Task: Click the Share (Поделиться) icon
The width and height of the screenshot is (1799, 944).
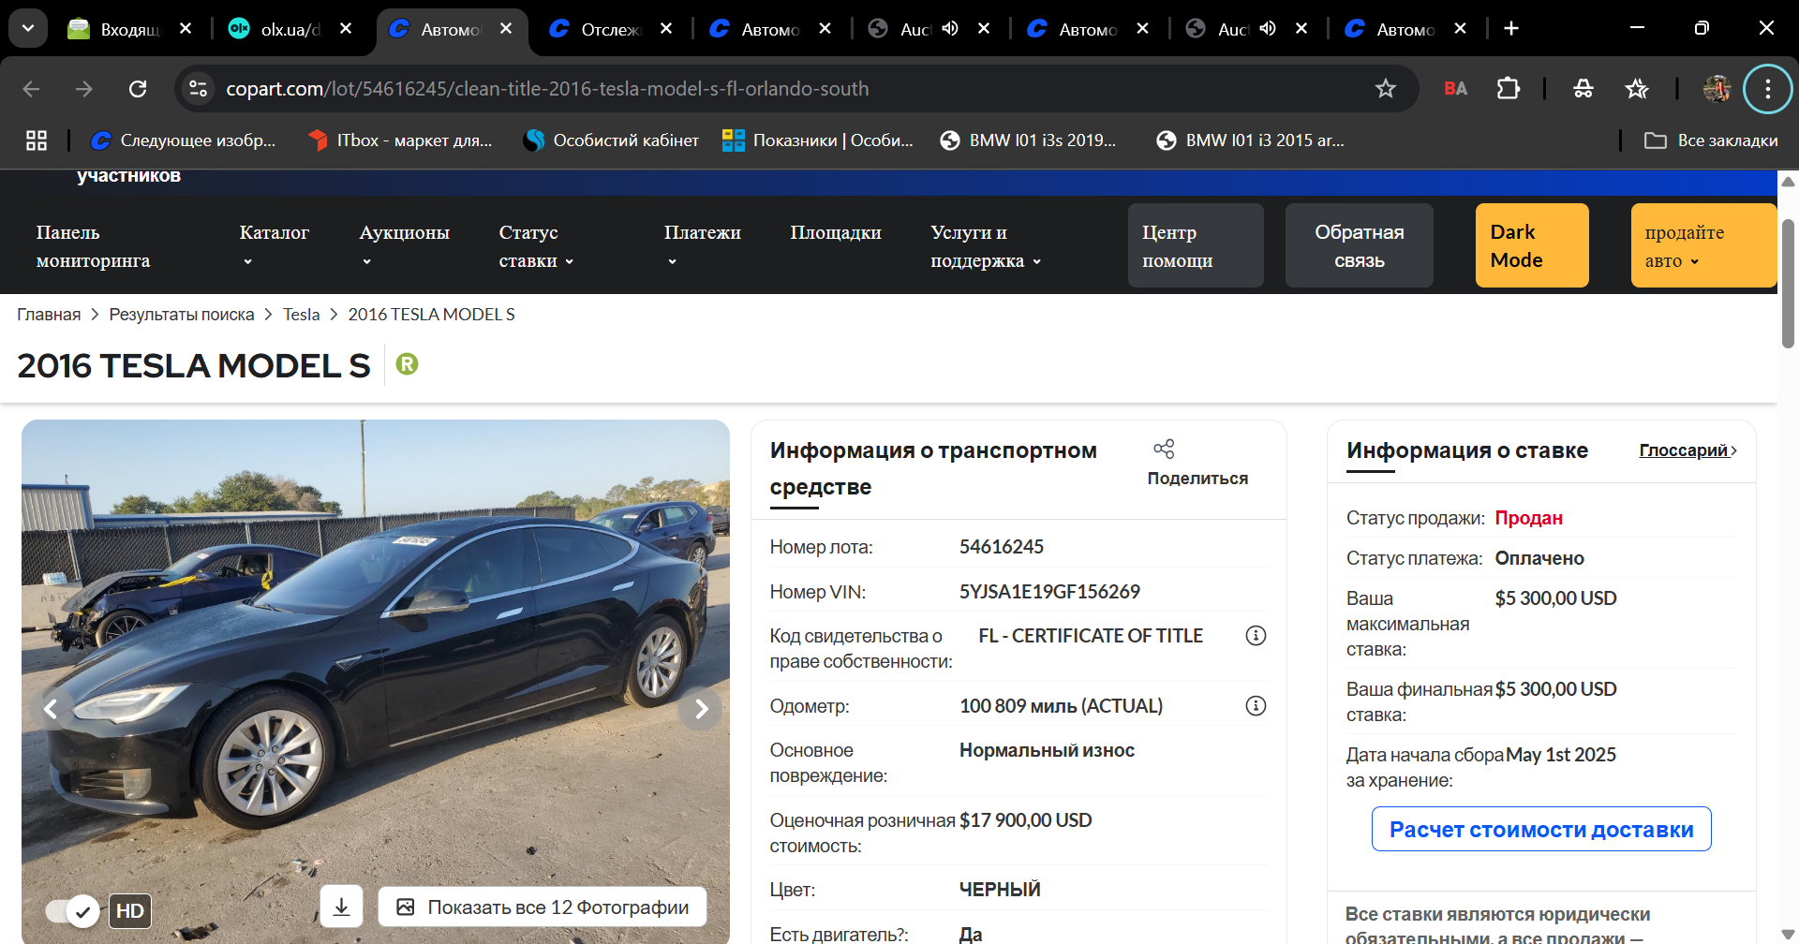Action: click(1164, 450)
